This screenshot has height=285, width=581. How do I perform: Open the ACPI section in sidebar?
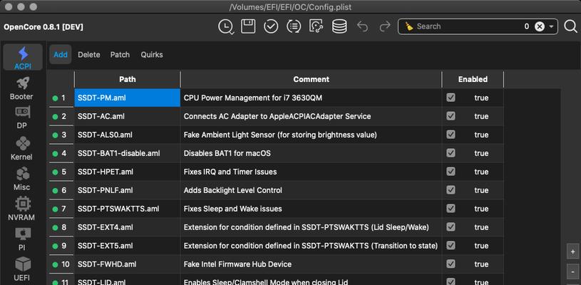pyautogui.click(x=23, y=58)
